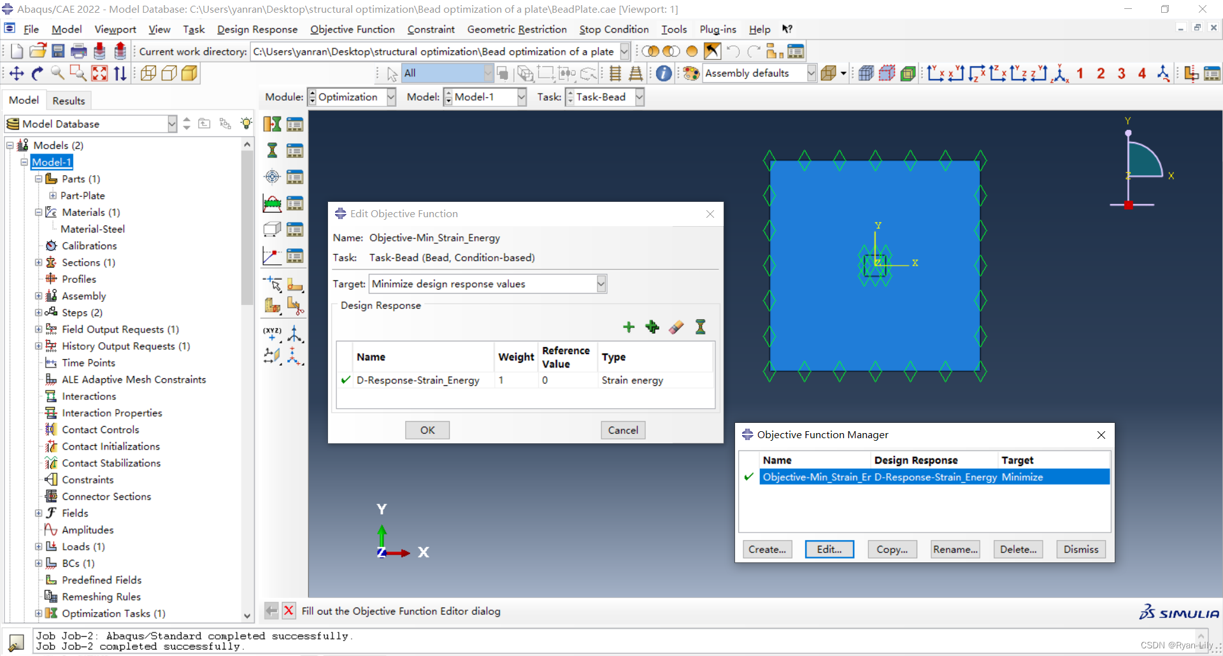
Task: Click the Print icon in toolbar
Action: [79, 52]
